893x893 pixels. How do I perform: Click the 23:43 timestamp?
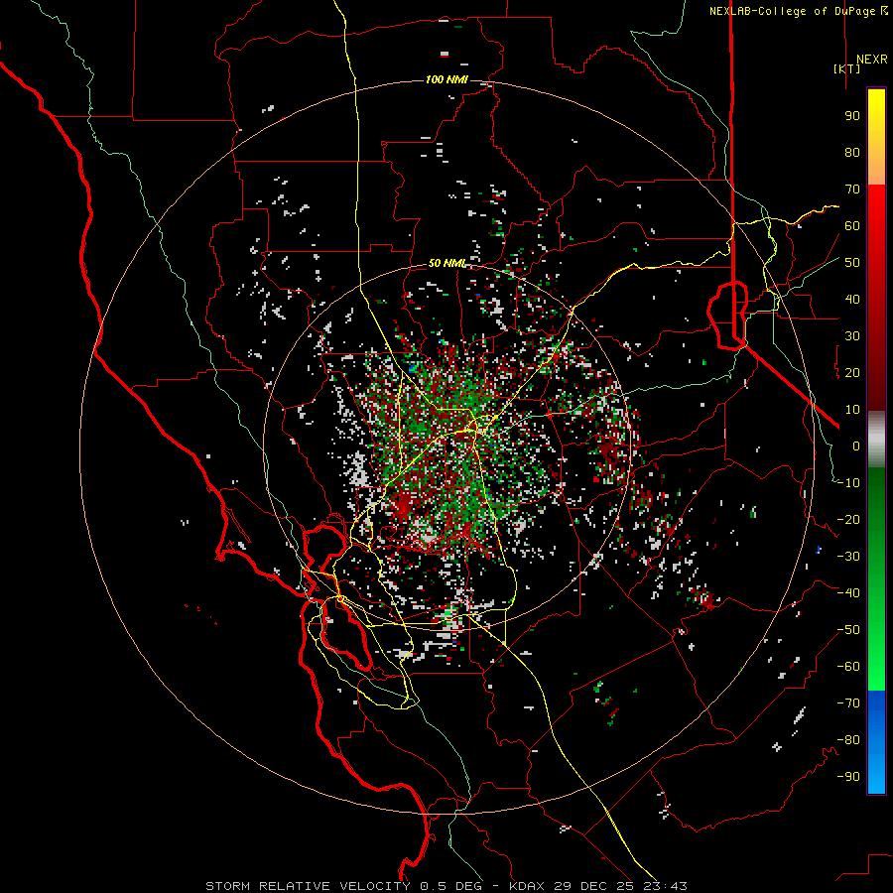(667, 886)
